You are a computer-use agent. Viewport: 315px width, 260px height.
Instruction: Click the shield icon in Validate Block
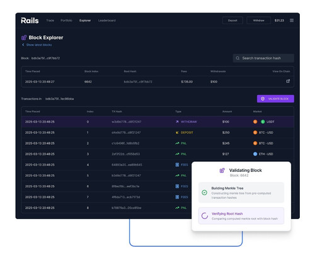pyautogui.click(x=263, y=99)
